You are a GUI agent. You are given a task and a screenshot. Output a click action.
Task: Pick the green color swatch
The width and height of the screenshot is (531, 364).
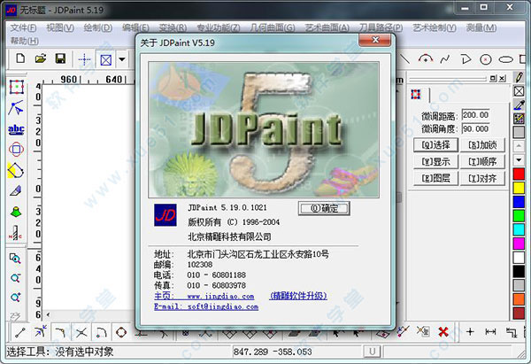click(x=519, y=215)
